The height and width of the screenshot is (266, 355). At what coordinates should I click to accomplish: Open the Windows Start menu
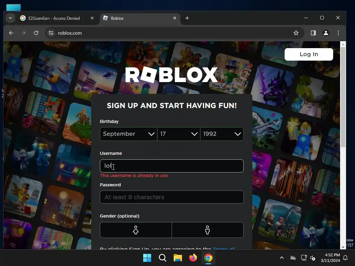pyautogui.click(x=147, y=258)
